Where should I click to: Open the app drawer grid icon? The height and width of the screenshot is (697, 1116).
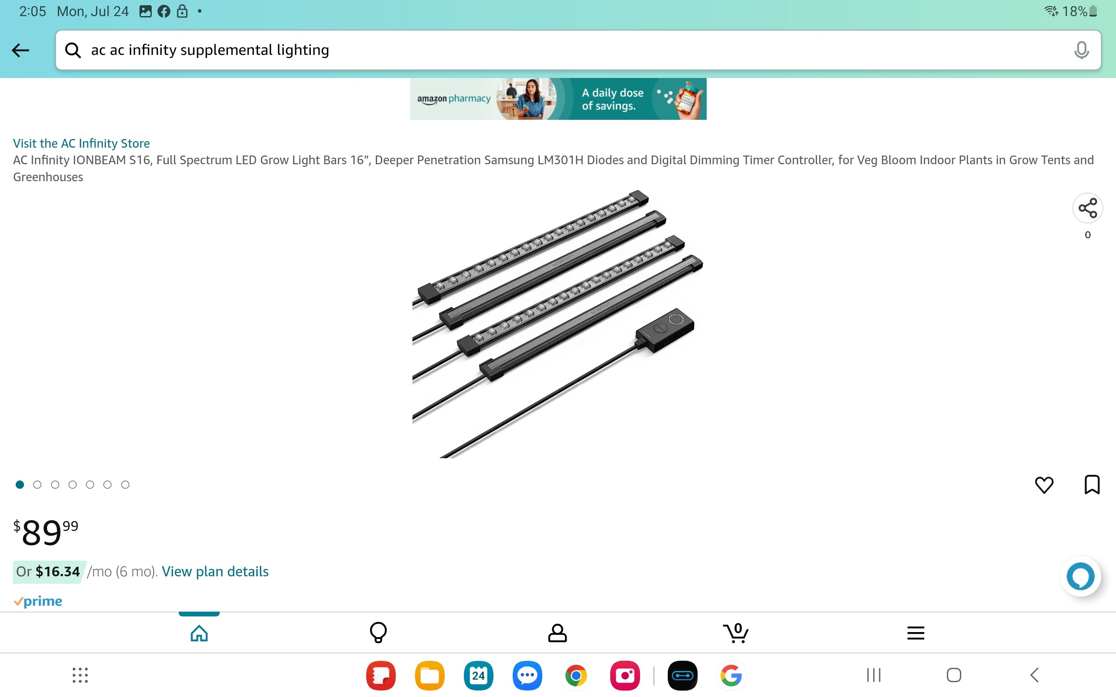coord(80,675)
